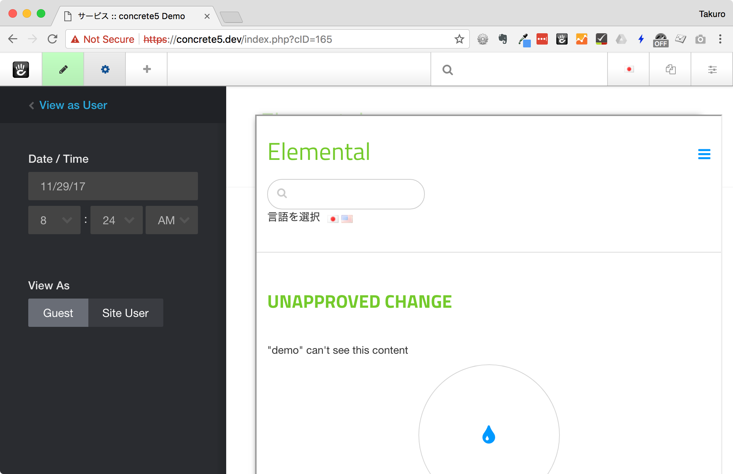Switch to the concrete5 Demo browser tab
Image resolution: width=733 pixels, height=474 pixels.
[131, 16]
